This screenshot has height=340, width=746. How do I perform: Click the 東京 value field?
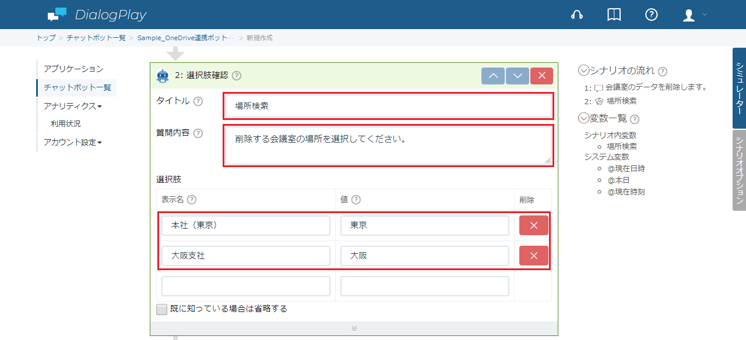tap(425, 225)
